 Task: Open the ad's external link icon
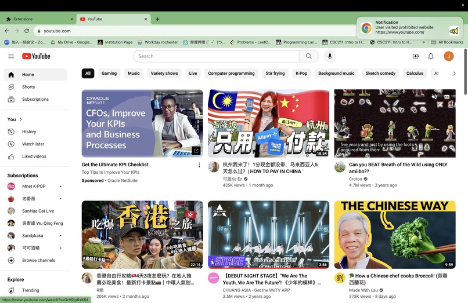coord(196,151)
